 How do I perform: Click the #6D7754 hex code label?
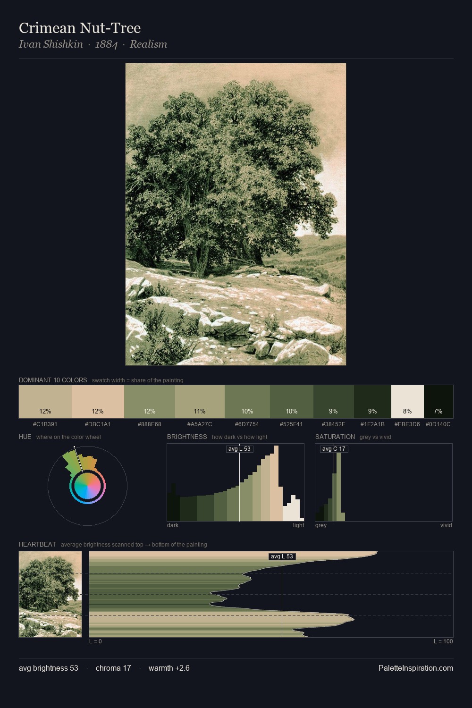click(247, 424)
